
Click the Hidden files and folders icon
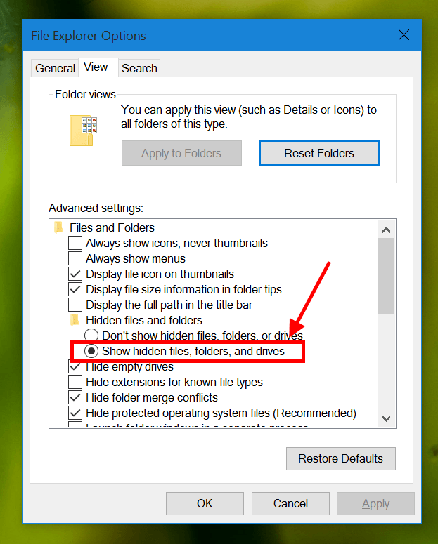[75, 320]
